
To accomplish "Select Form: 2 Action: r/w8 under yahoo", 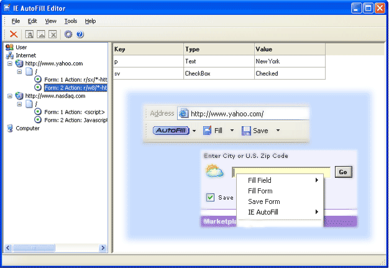I will pyautogui.click(x=75, y=88).
